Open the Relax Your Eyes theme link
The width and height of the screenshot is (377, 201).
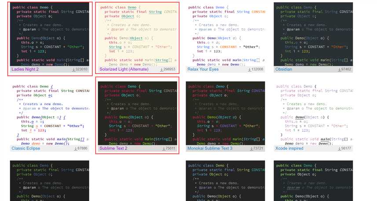click(203, 69)
